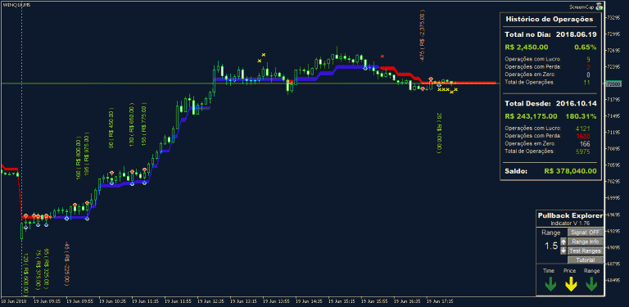Click the Test Ranges button

[x=585, y=251]
